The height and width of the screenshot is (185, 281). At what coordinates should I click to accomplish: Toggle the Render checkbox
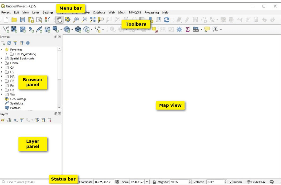pyautogui.click(x=231, y=182)
